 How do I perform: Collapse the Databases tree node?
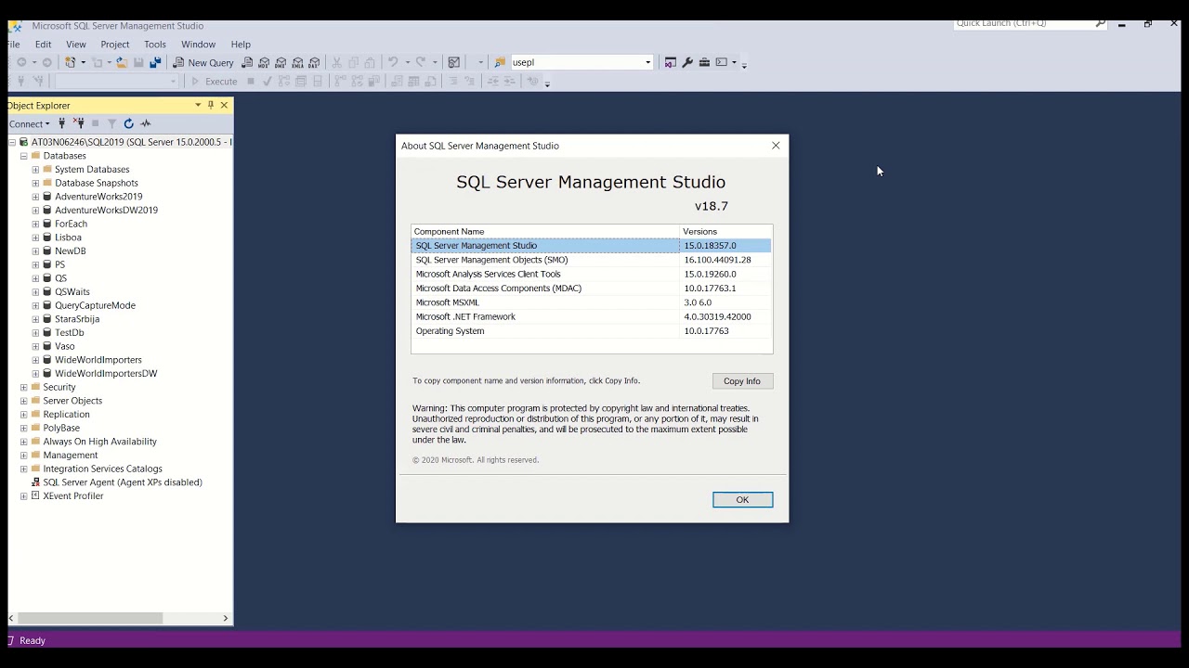[x=24, y=156]
